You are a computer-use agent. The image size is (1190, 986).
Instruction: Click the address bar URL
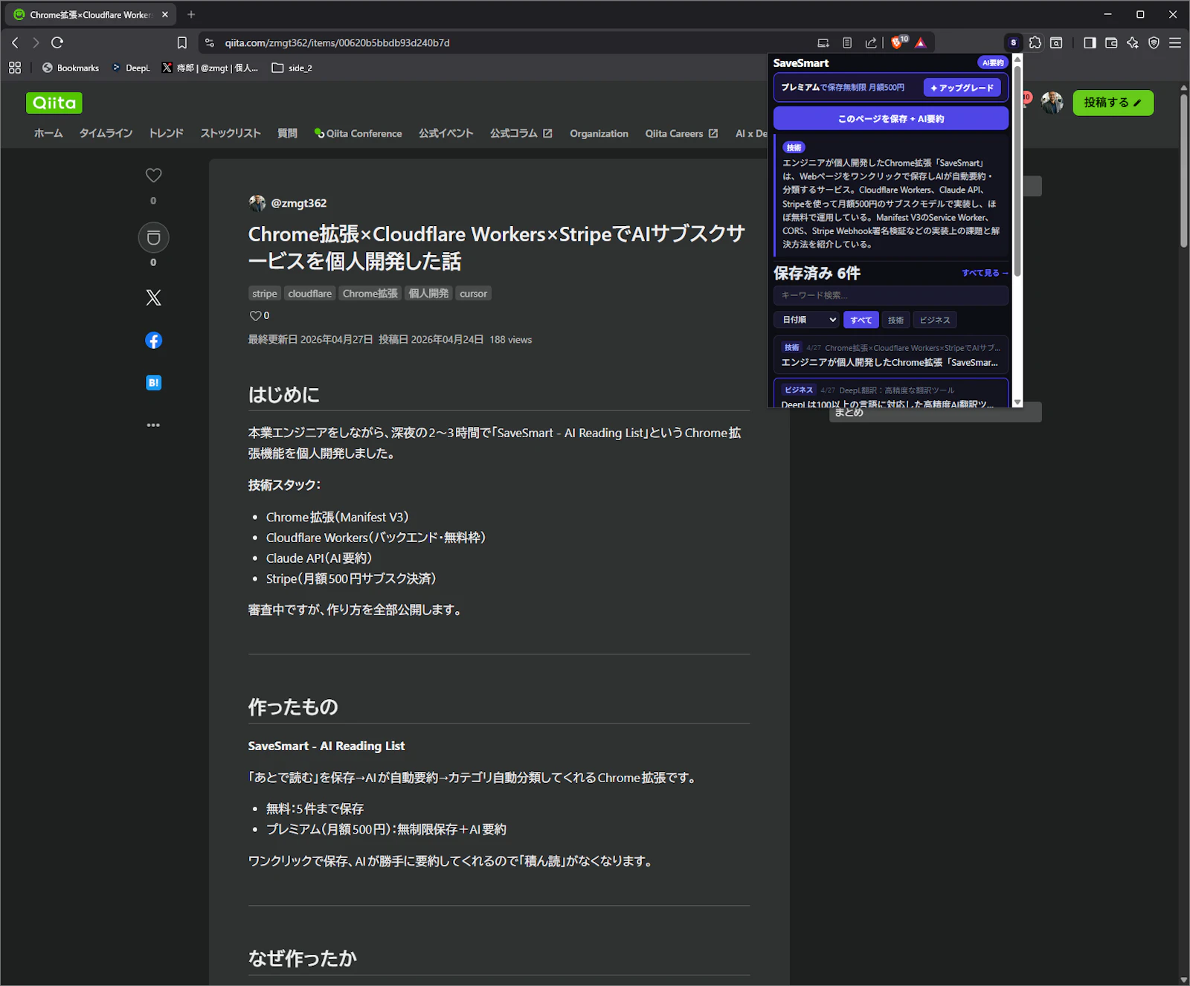pos(337,42)
